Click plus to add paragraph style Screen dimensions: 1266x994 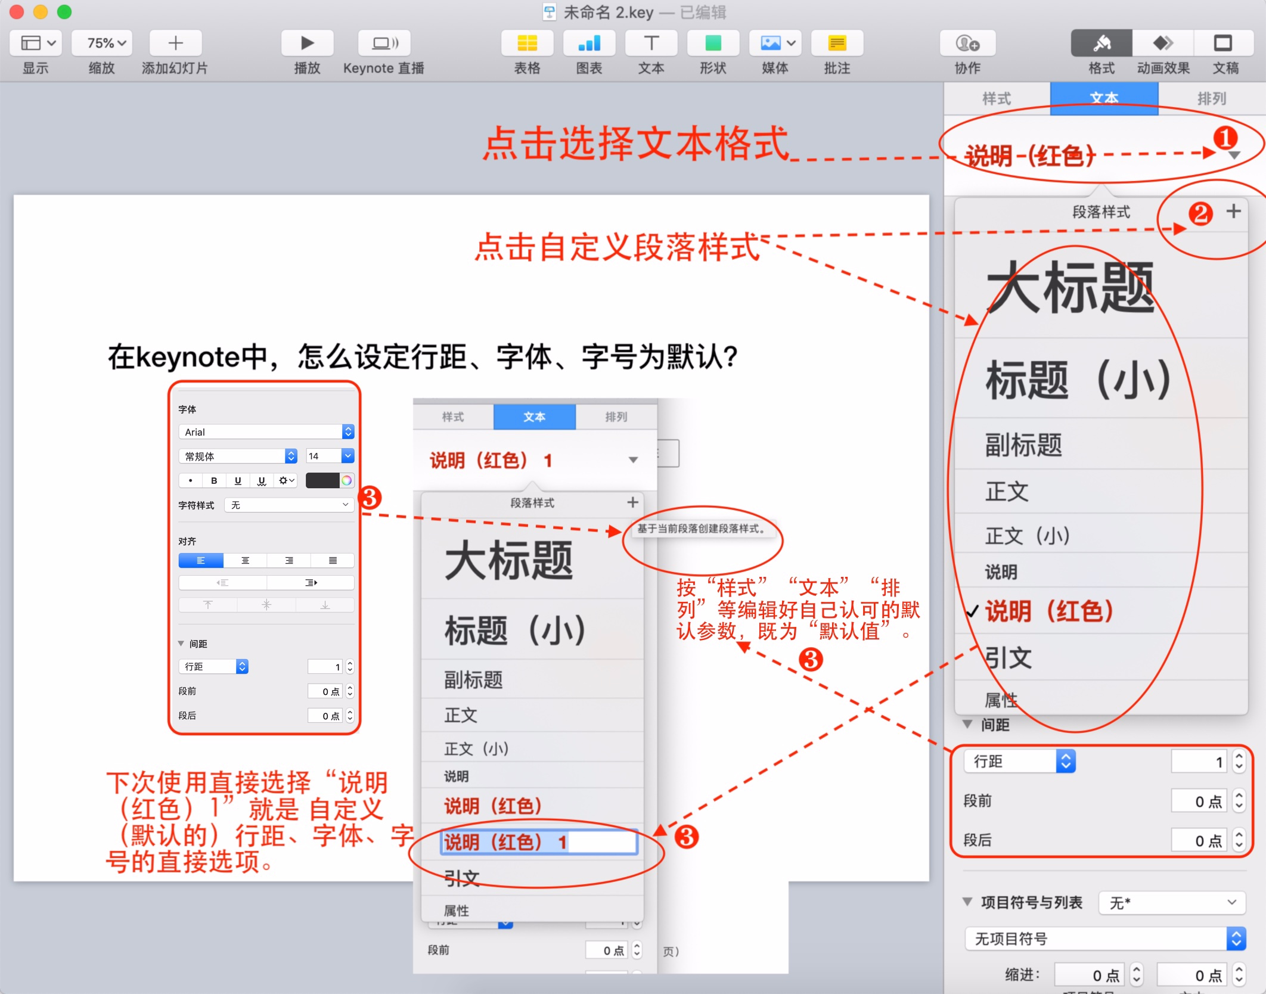click(1233, 211)
